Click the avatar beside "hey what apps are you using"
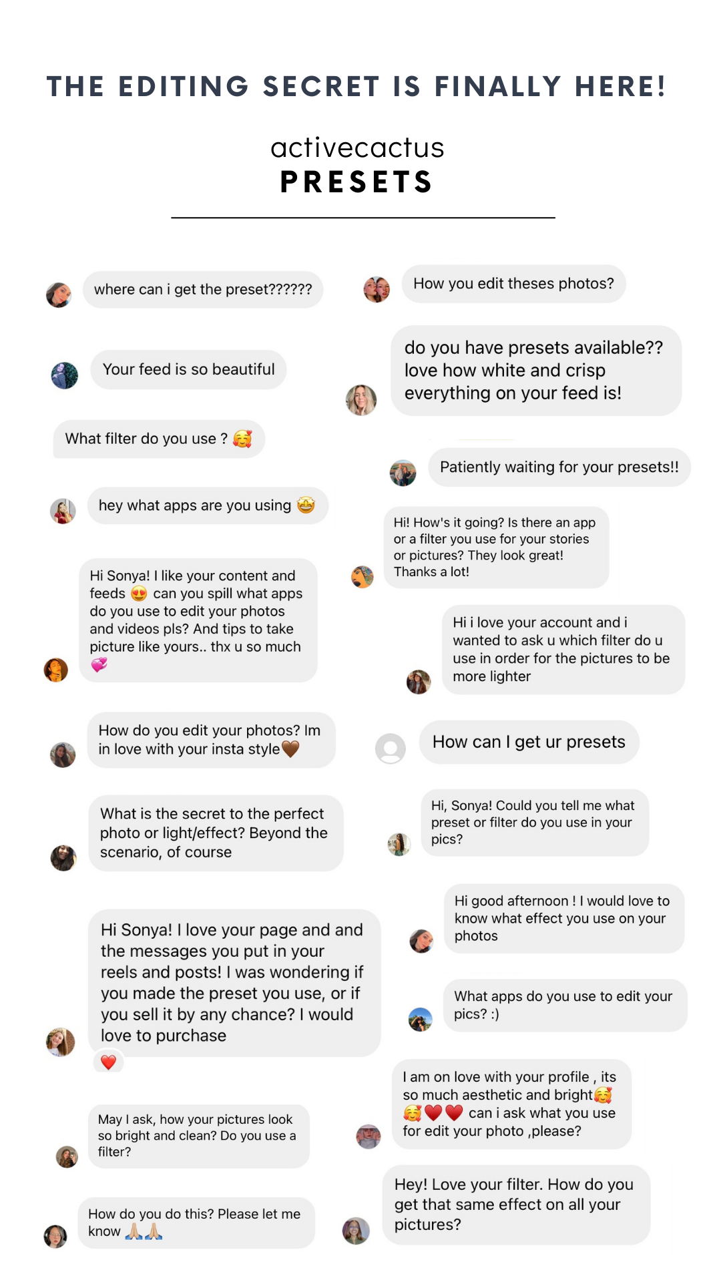This screenshot has width=721, height=1282. [x=63, y=511]
